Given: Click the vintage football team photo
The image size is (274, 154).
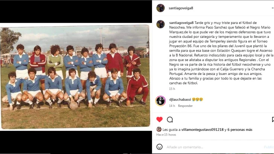Looking at the screenshot, I should [x=76, y=76].
